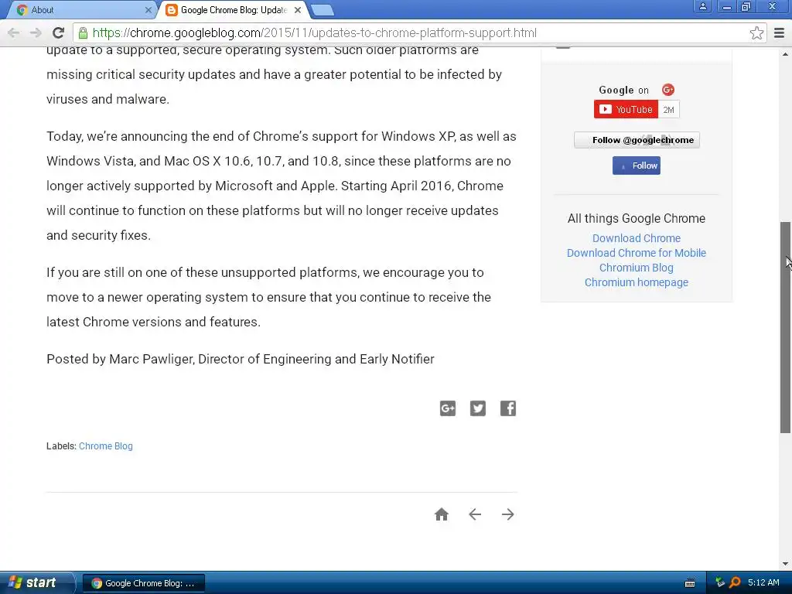Open Download Chrome for Mobile link

[637, 253]
